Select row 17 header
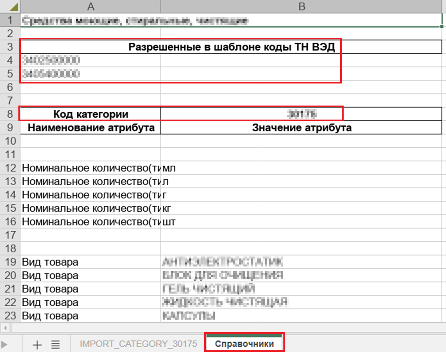This screenshot has height=352, width=446. point(10,235)
